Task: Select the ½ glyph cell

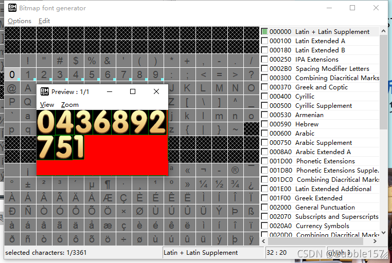Action: [219, 184]
